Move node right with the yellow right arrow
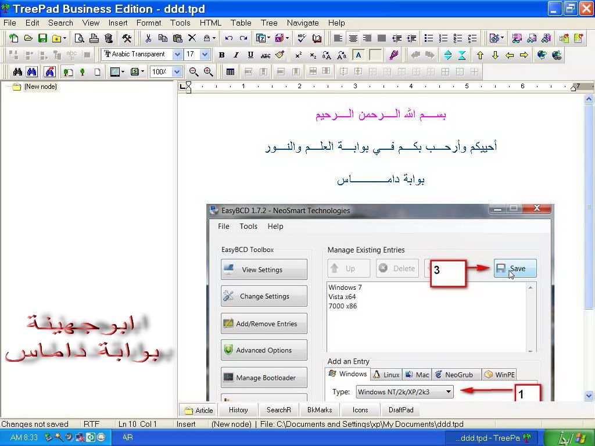 click(x=524, y=55)
